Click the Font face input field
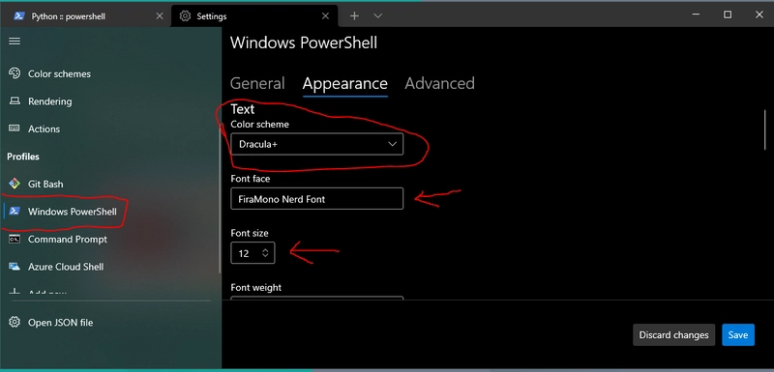Screen dimensions: 774x372 (317, 199)
